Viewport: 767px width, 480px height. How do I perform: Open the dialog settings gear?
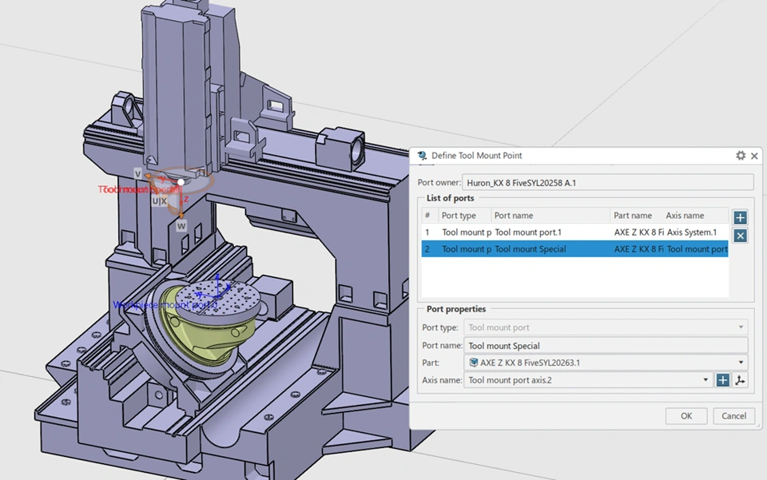741,156
